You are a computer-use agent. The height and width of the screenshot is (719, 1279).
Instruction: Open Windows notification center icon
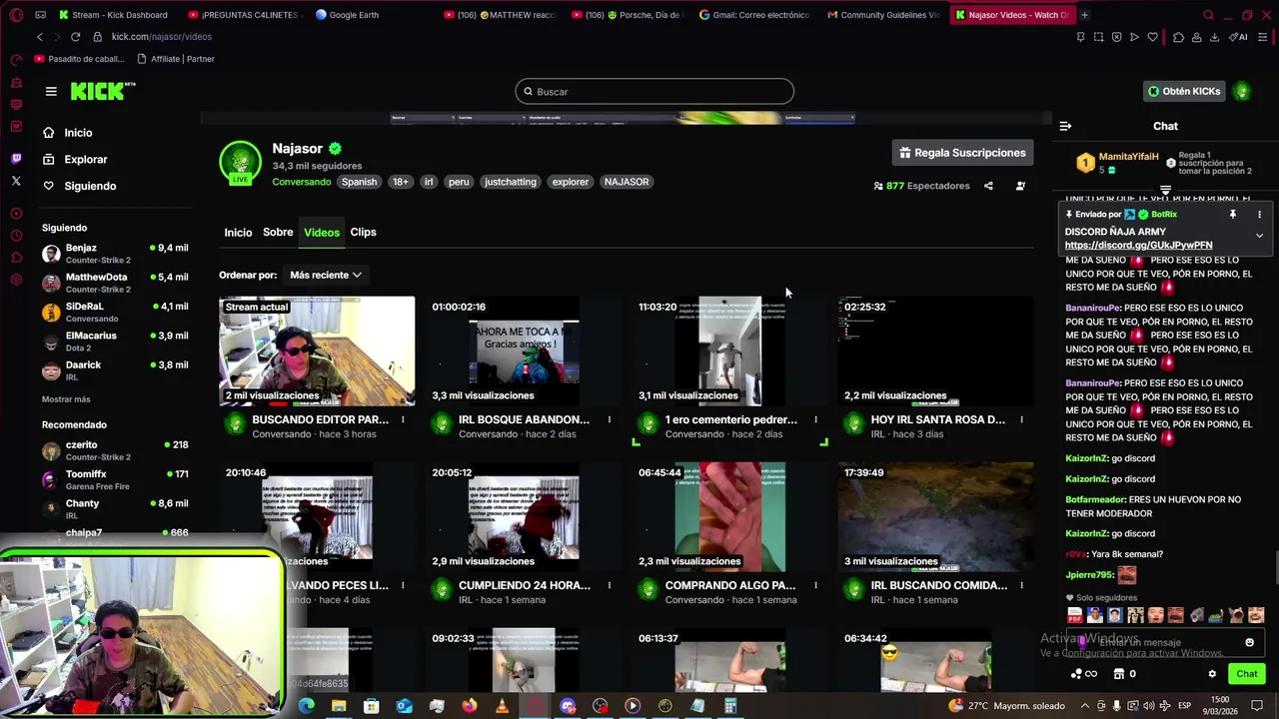tap(1256, 706)
